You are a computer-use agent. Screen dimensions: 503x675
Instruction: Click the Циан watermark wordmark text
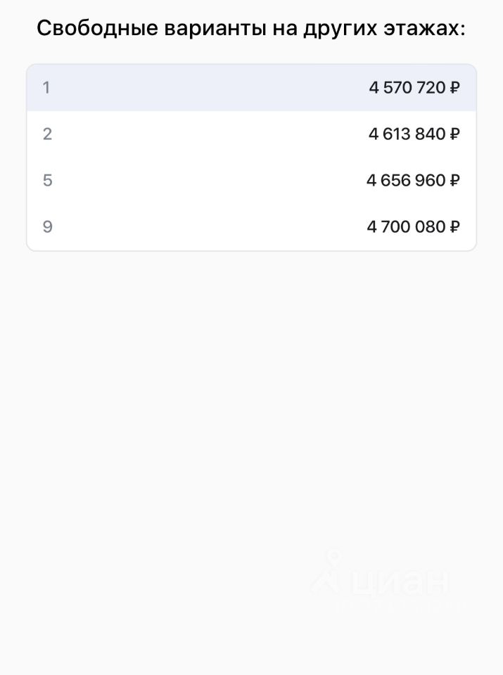[398, 582]
